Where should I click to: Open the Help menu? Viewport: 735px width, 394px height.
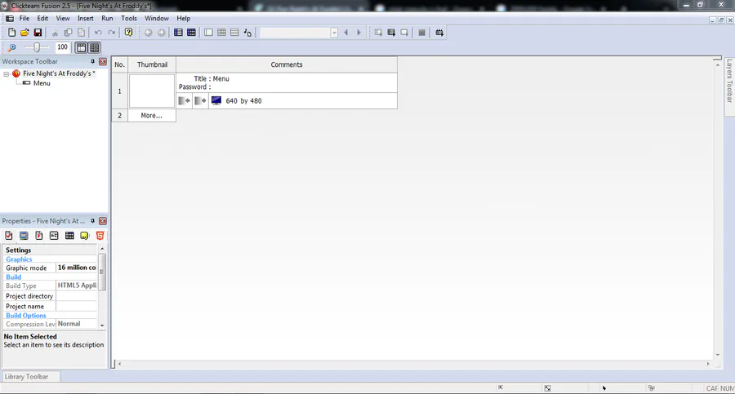pos(183,18)
